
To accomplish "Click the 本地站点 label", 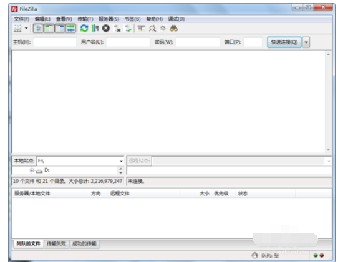I will [24, 161].
